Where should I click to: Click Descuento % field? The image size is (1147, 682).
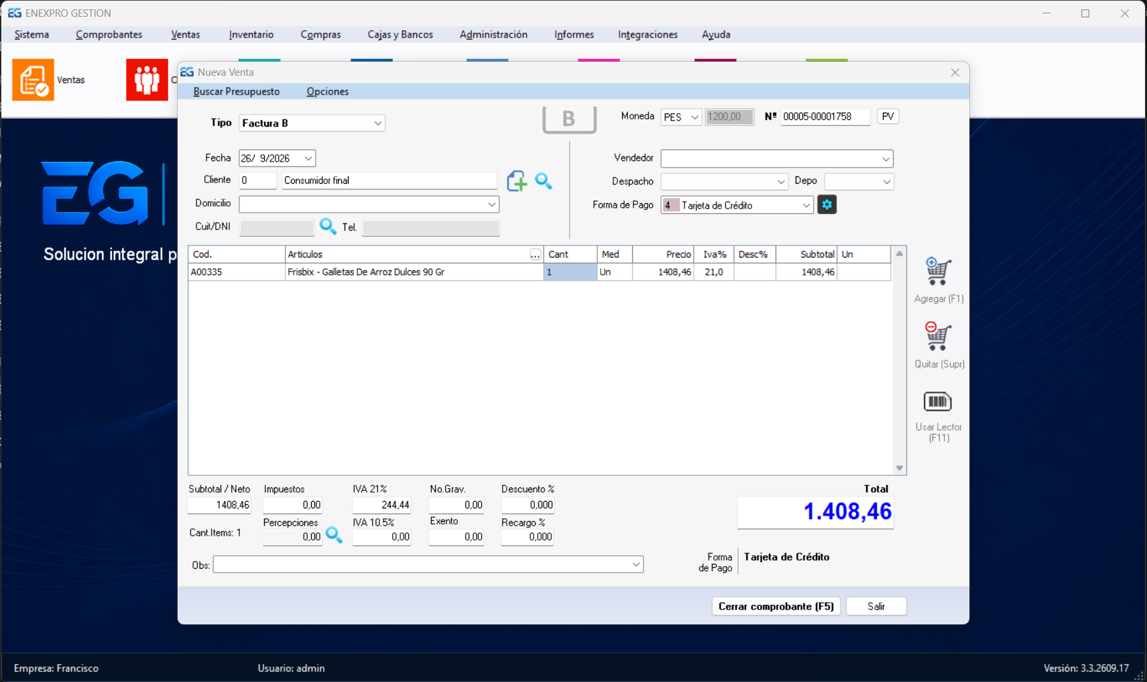coord(528,505)
